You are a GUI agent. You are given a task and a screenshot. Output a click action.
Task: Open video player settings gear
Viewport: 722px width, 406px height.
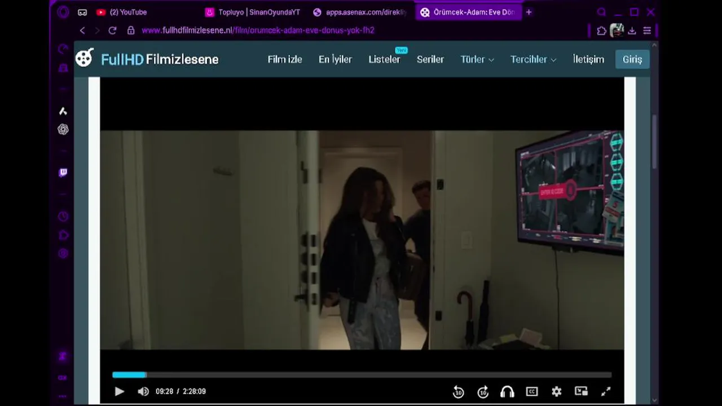coord(557,391)
